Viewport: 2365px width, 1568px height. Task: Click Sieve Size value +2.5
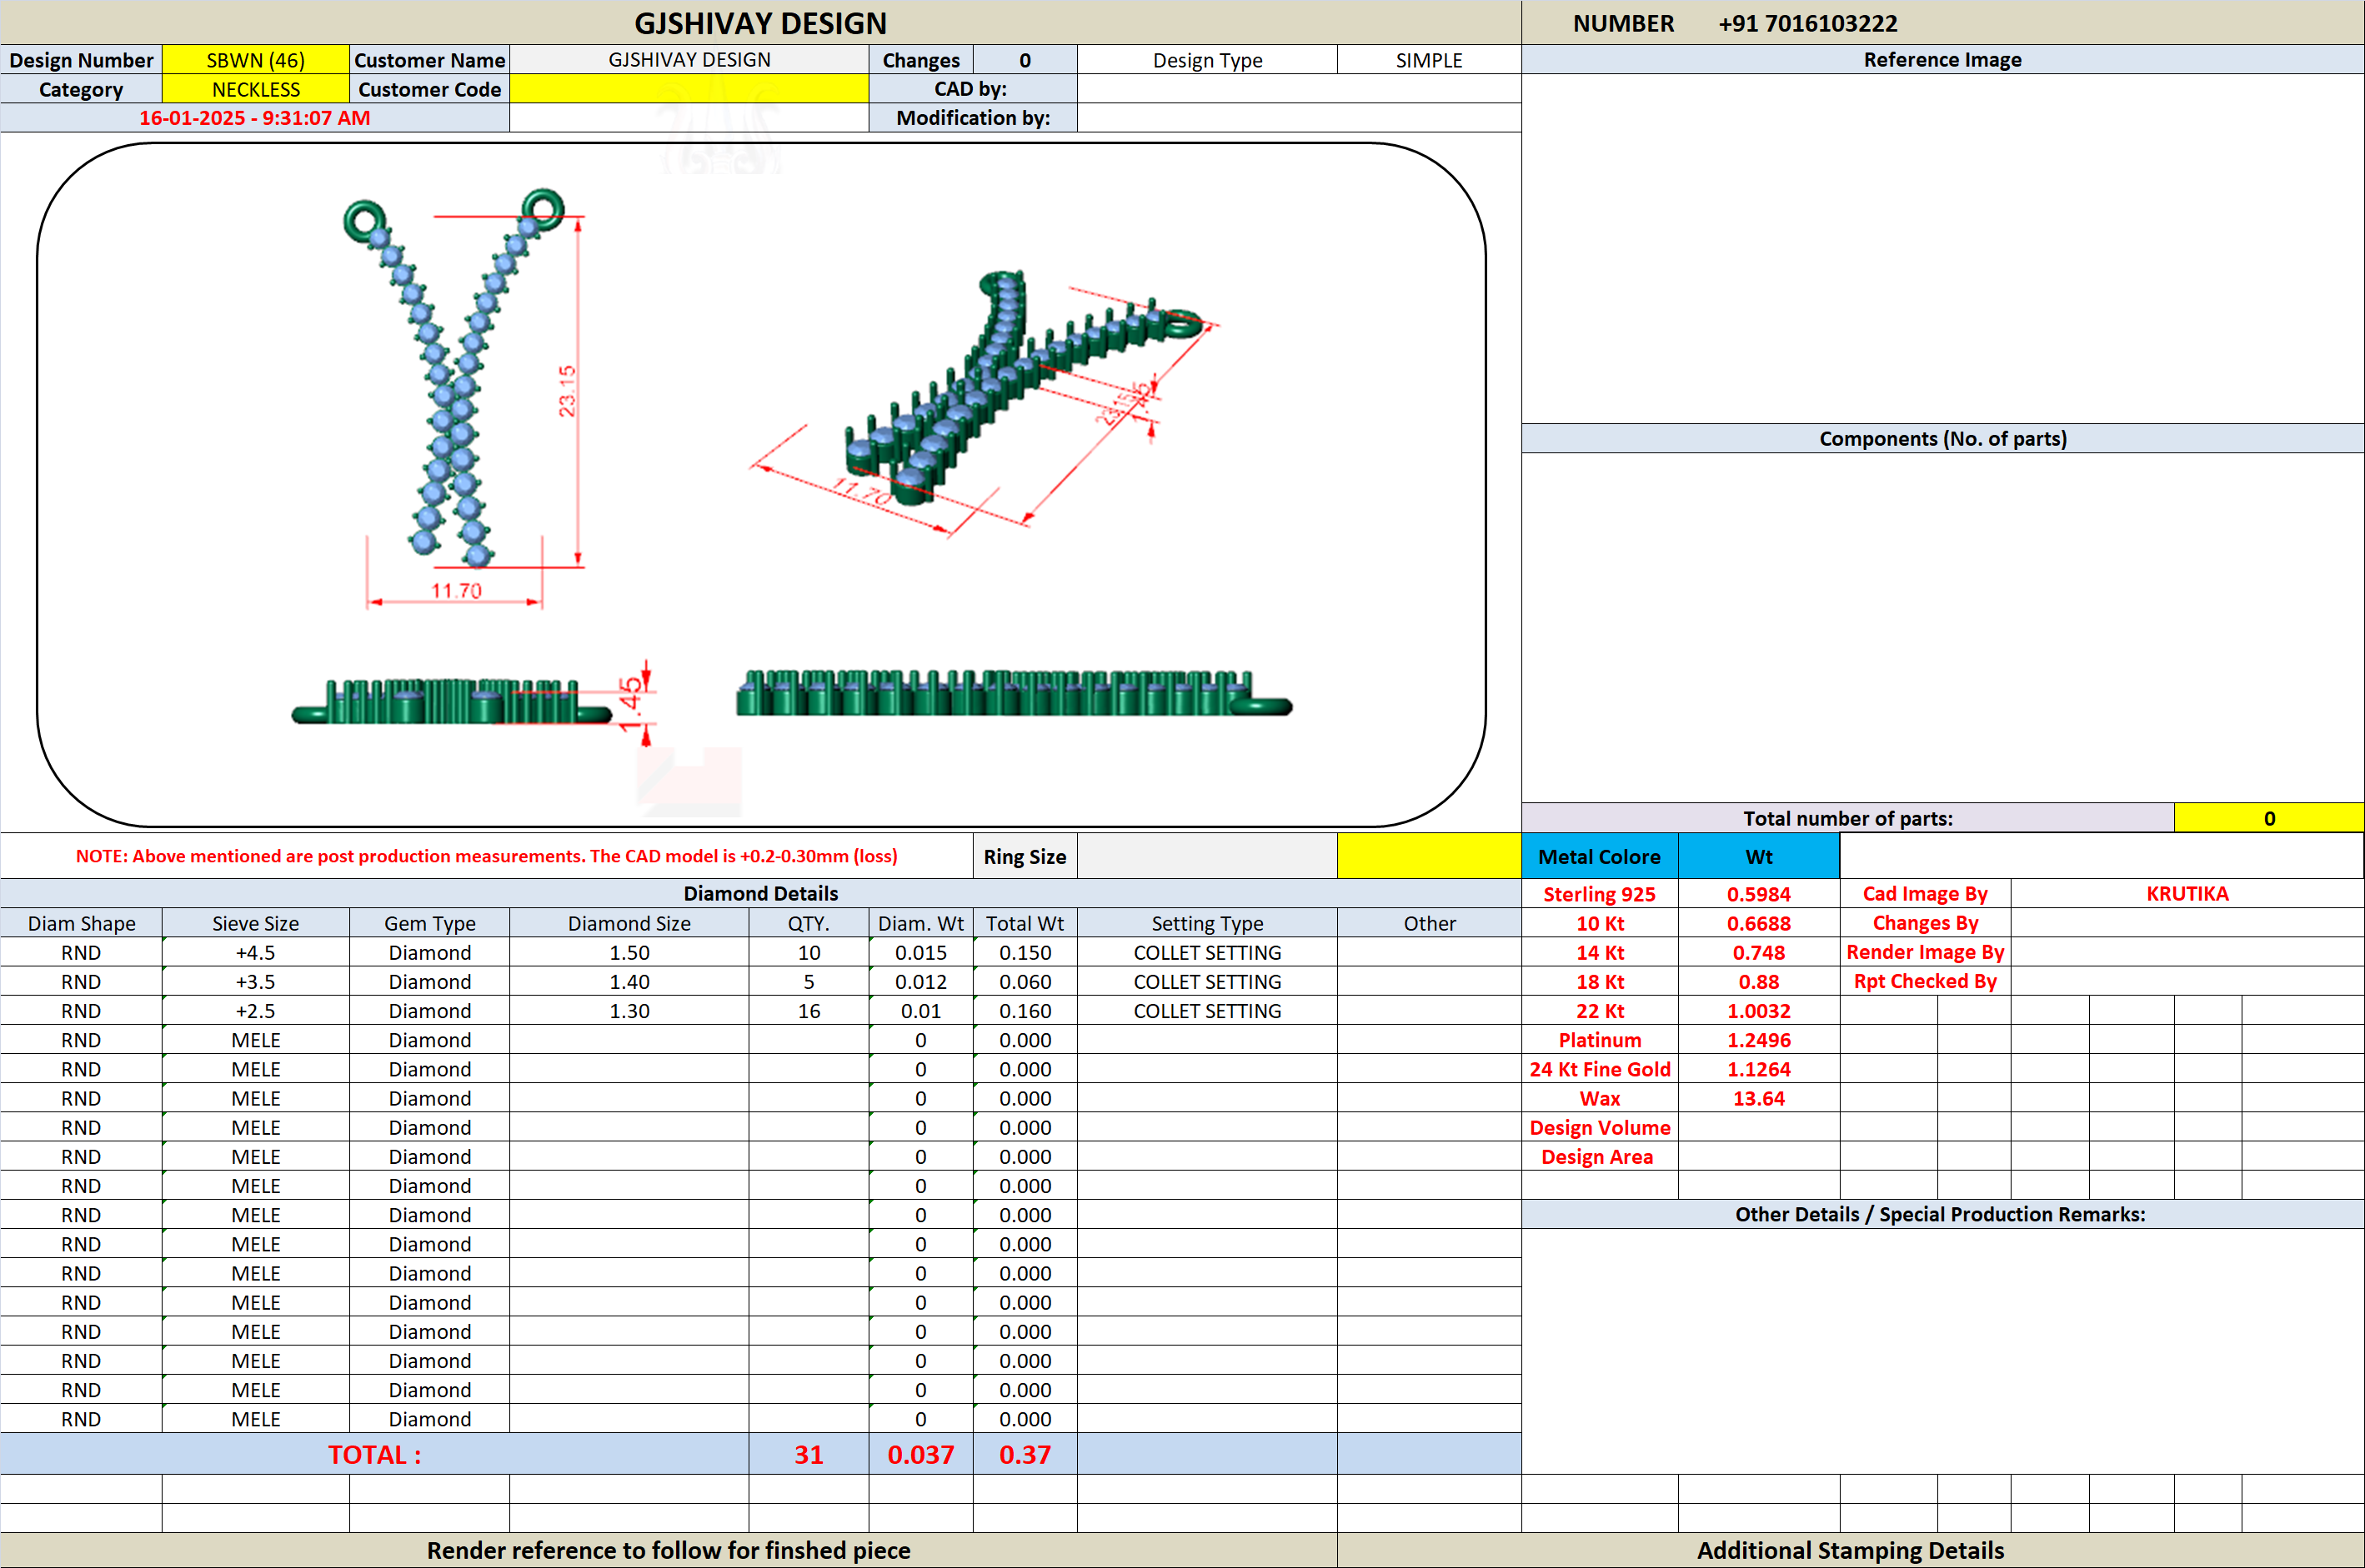coord(255,1010)
